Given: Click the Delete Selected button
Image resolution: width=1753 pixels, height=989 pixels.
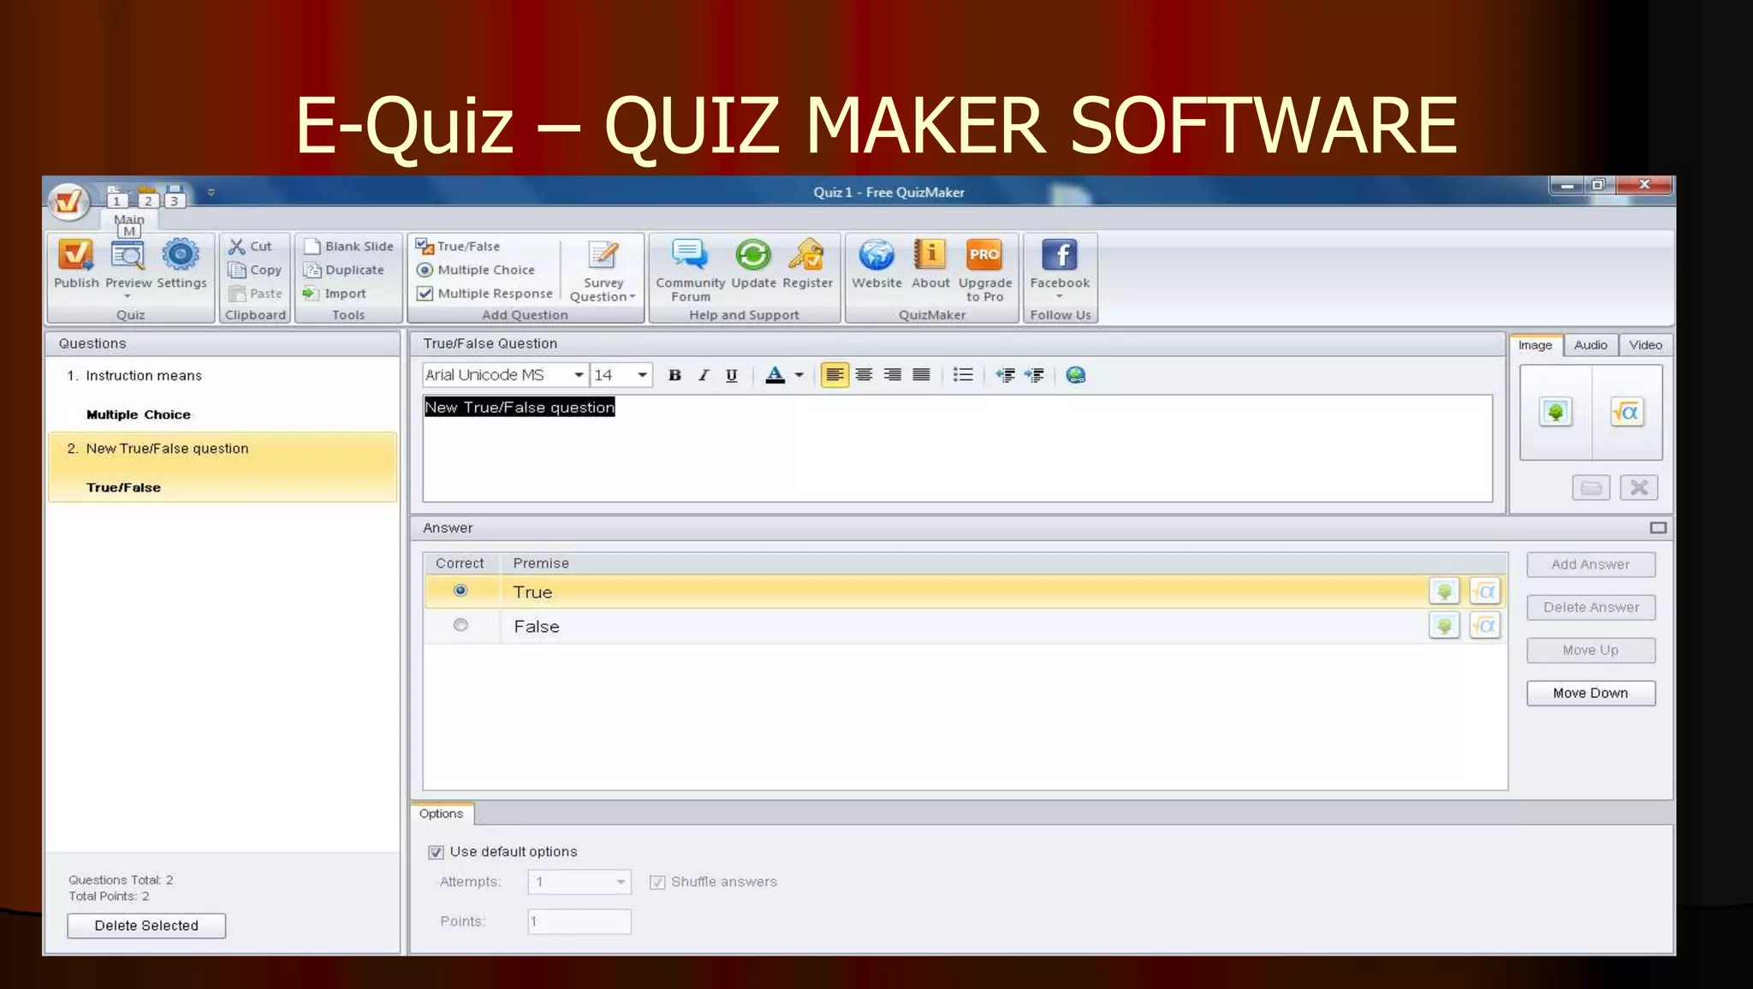Looking at the screenshot, I should point(146,926).
